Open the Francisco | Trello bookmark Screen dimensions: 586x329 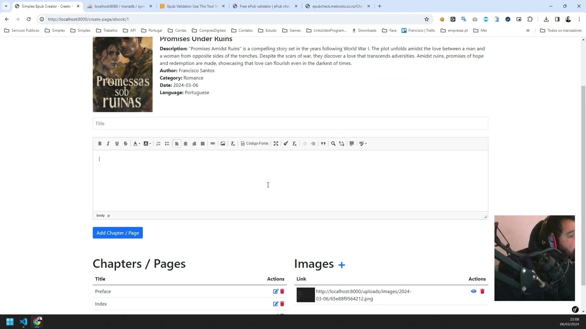(x=418, y=31)
